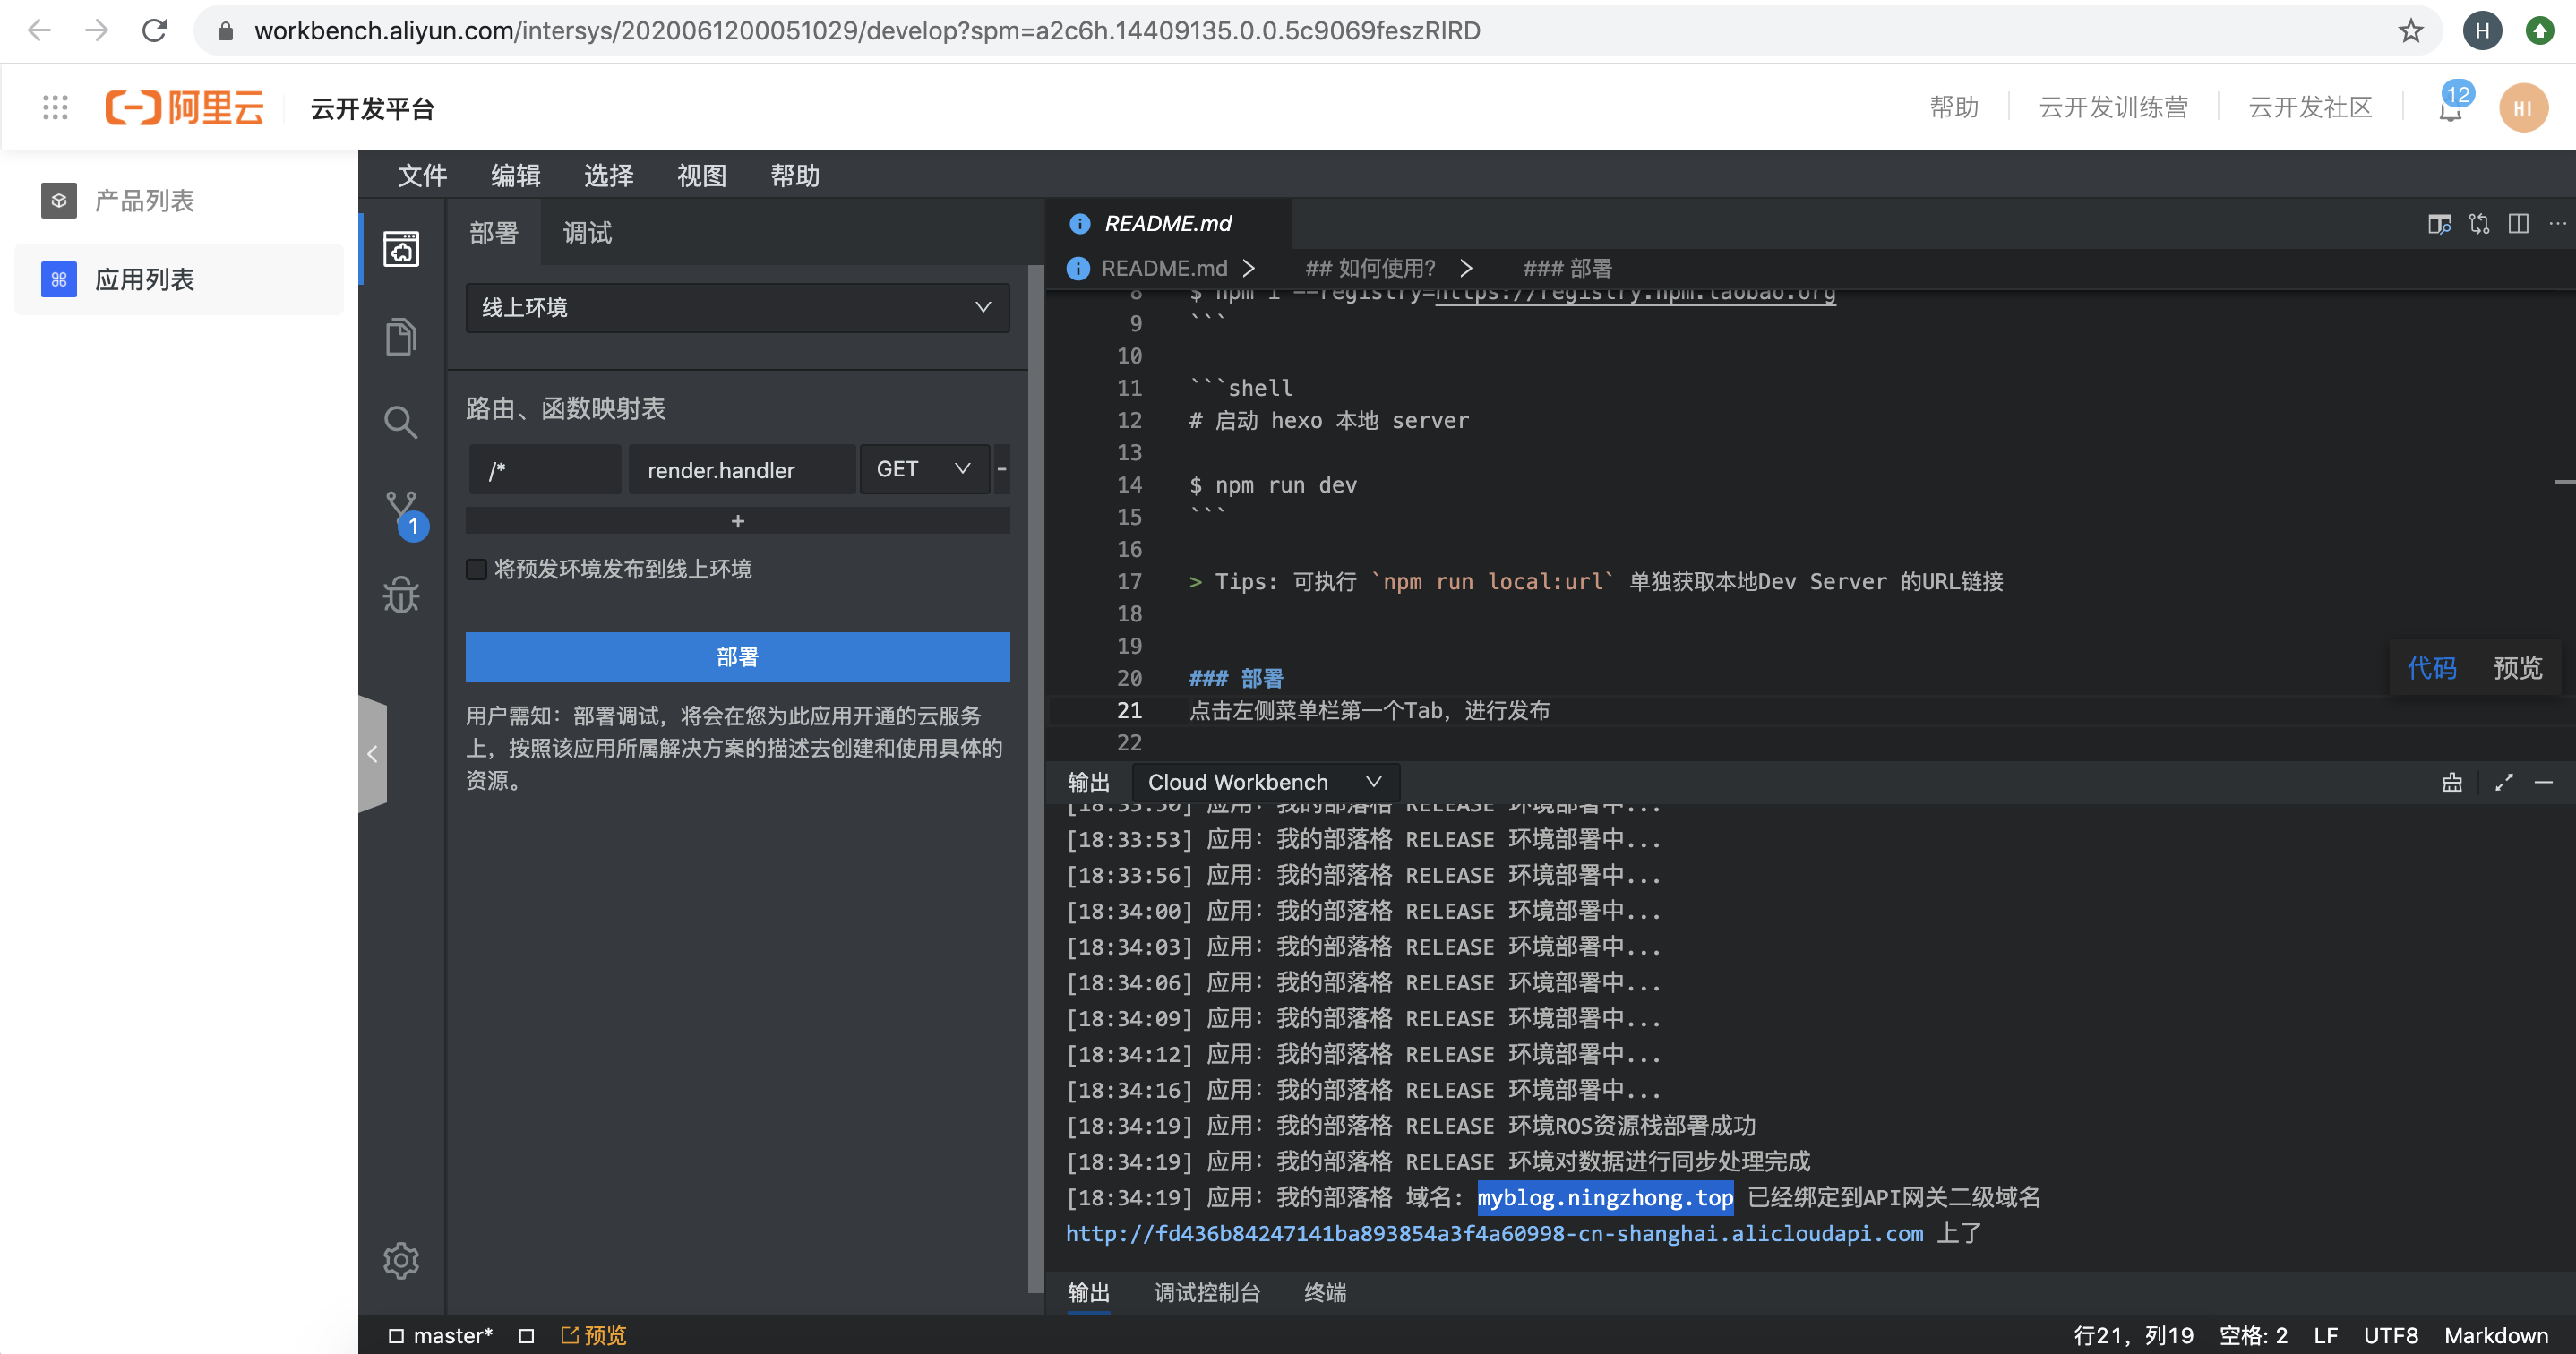Open the 文件 menu
This screenshot has height=1354, width=2576.
point(422,176)
